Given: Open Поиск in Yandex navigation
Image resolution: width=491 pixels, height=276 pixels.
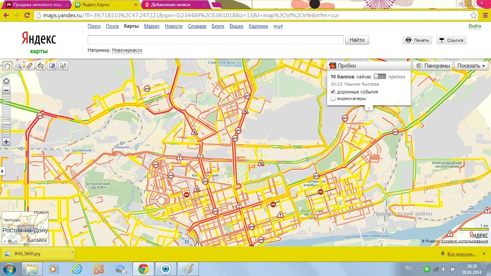Looking at the screenshot, I should click(x=94, y=26).
